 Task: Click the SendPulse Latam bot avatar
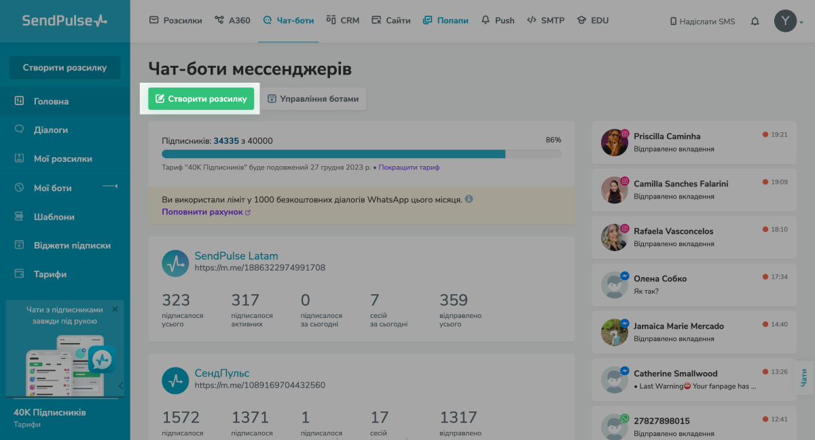175,263
